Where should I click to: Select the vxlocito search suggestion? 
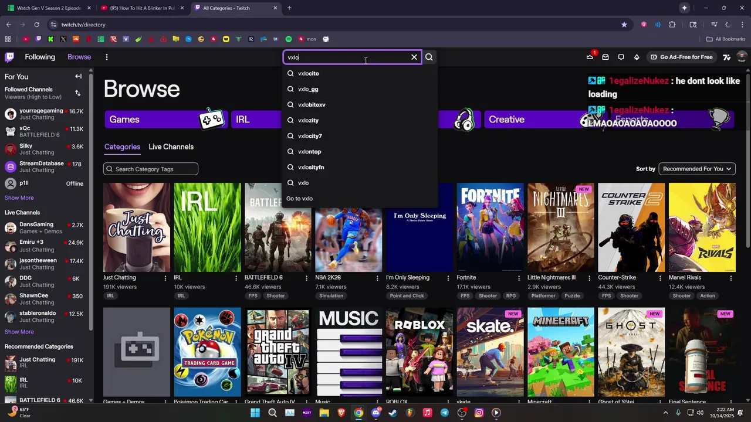click(360, 73)
